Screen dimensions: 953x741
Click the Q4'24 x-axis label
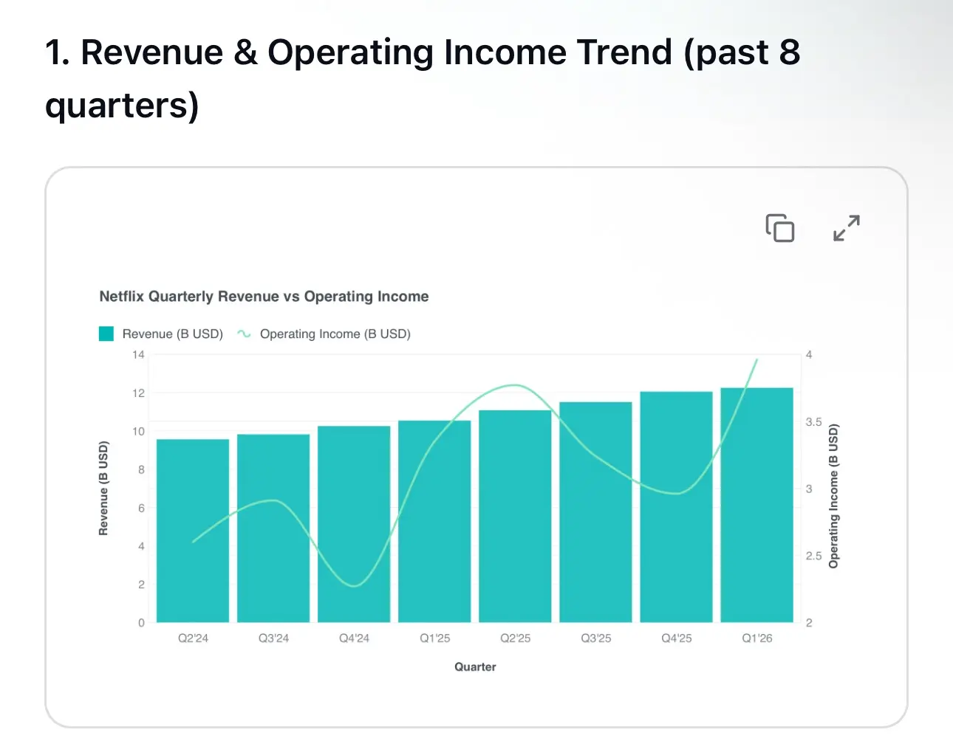tap(354, 638)
